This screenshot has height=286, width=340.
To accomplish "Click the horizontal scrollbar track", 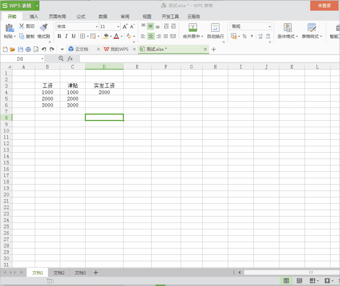I will tap(292, 273).
